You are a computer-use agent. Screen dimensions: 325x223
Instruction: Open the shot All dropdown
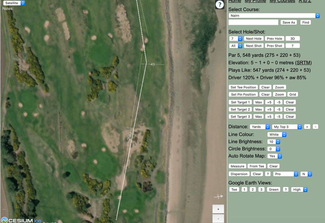click(236, 46)
